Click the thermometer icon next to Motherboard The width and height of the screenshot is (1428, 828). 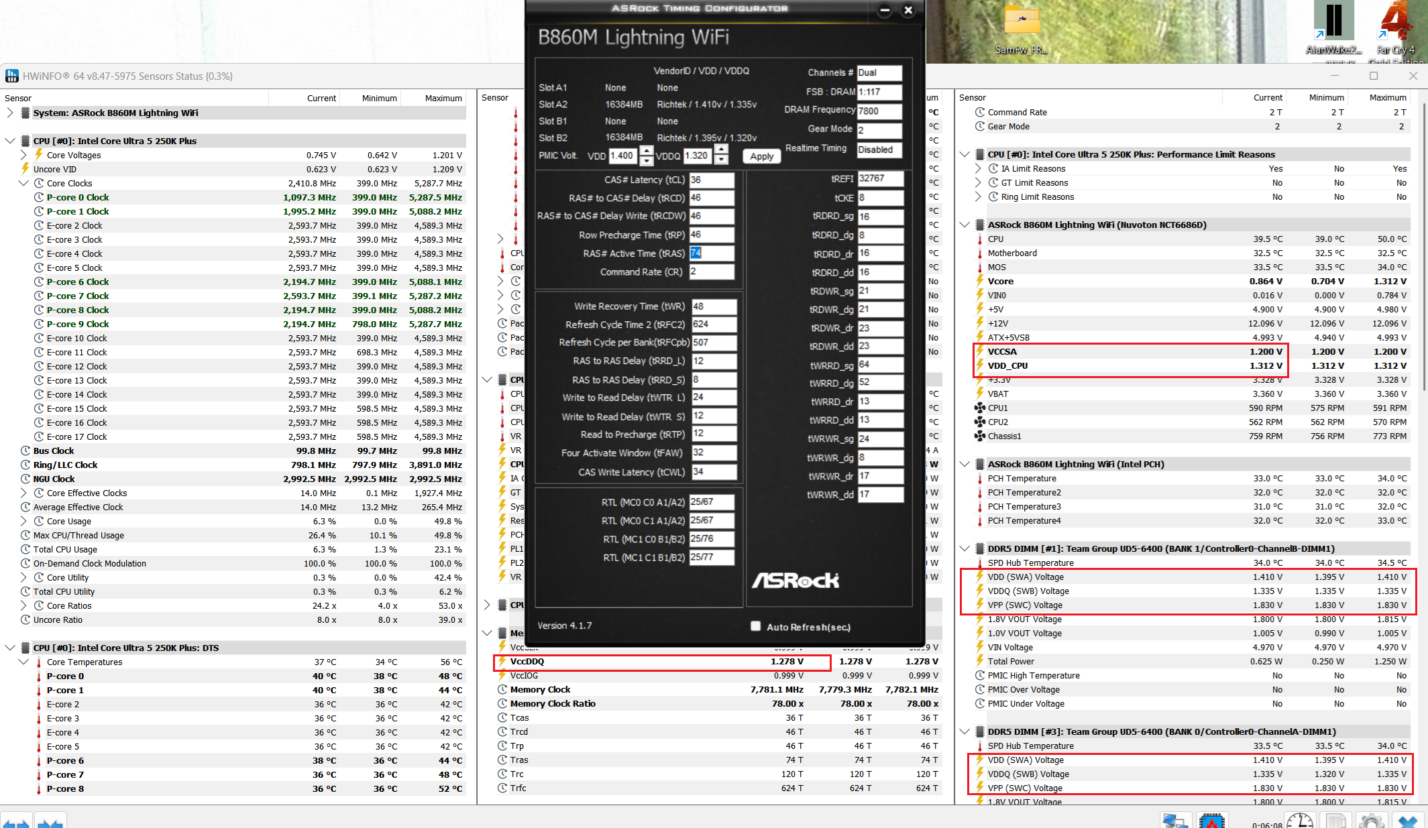980,253
